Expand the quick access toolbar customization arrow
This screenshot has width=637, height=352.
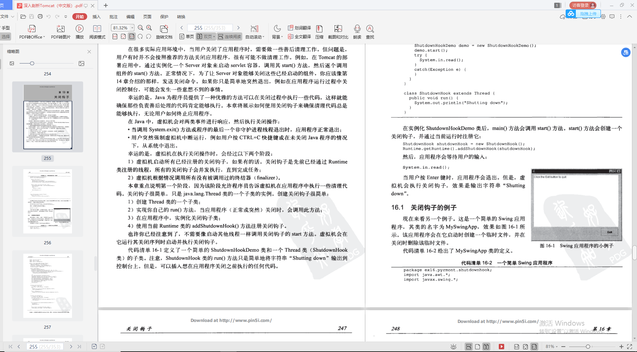66,17
